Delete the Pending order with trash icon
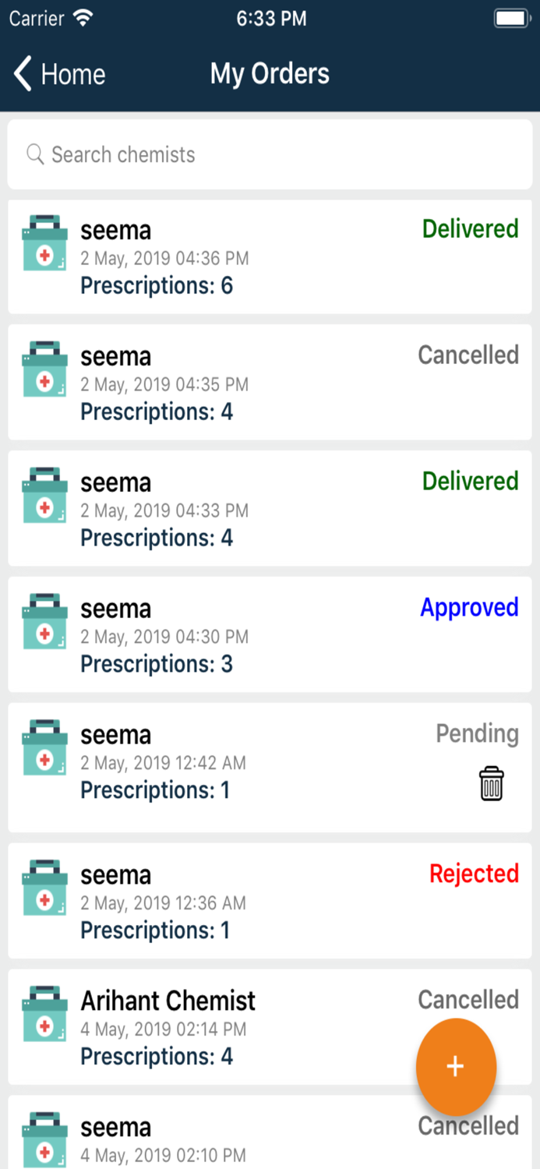540x1169 pixels. 491,783
